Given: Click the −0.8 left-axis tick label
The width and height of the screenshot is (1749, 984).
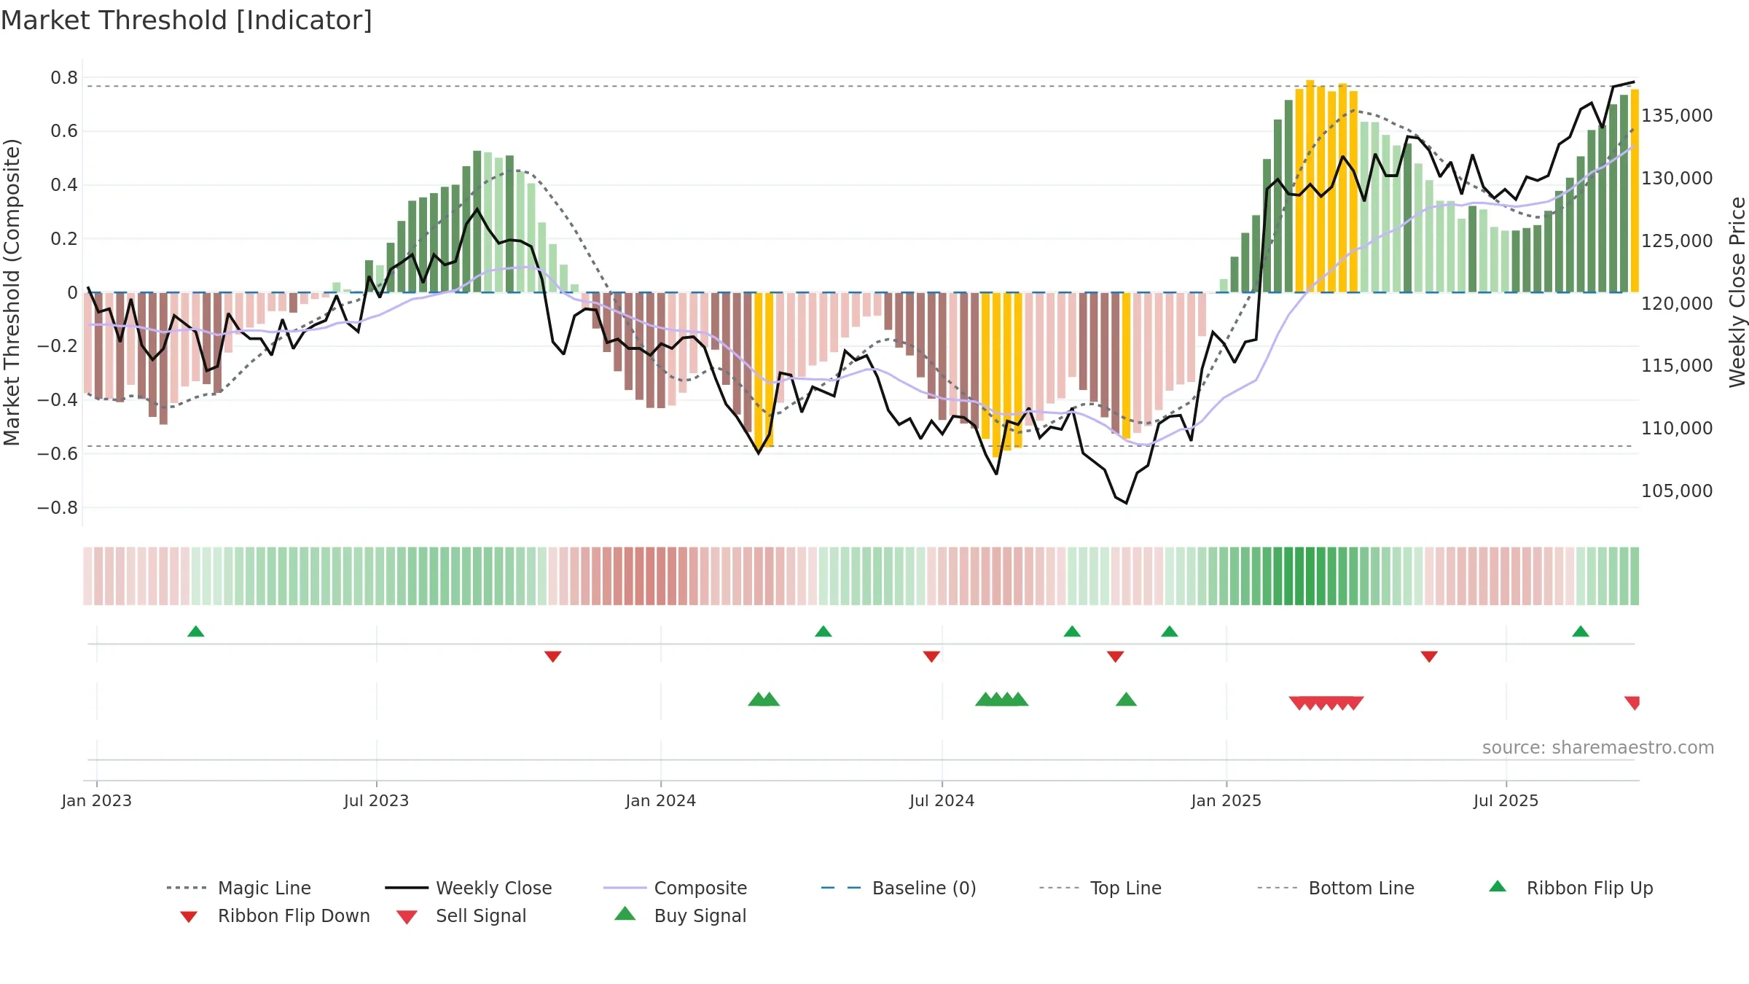Looking at the screenshot, I should (57, 507).
